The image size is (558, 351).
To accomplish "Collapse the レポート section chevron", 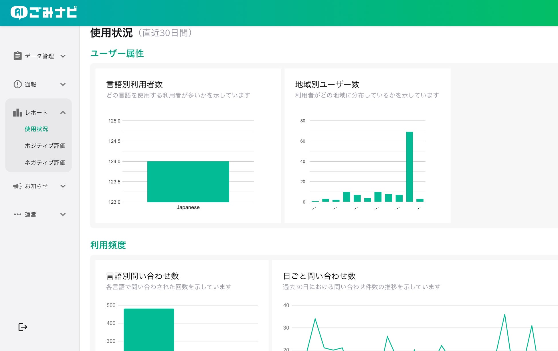I will [63, 113].
